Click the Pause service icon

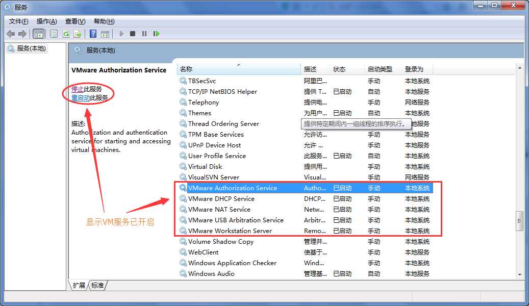point(144,34)
